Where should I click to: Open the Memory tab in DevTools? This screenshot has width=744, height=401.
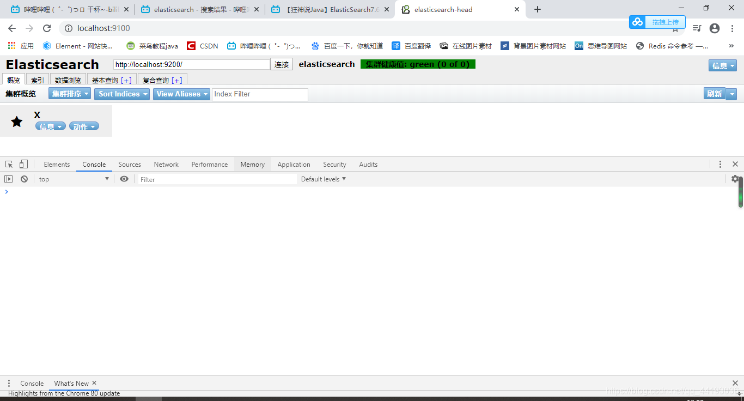tap(252, 164)
